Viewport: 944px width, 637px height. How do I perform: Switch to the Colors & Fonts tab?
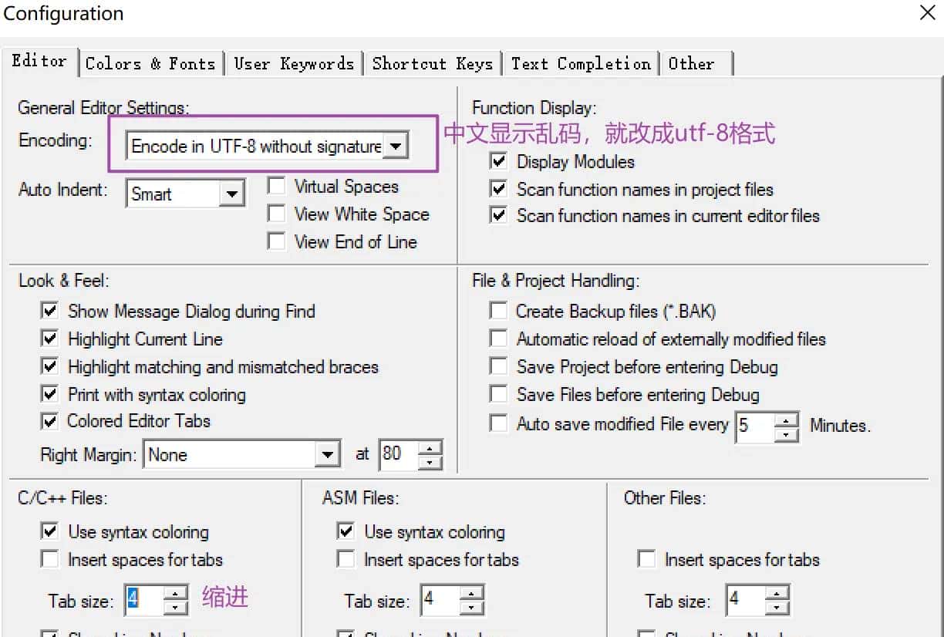(x=151, y=64)
